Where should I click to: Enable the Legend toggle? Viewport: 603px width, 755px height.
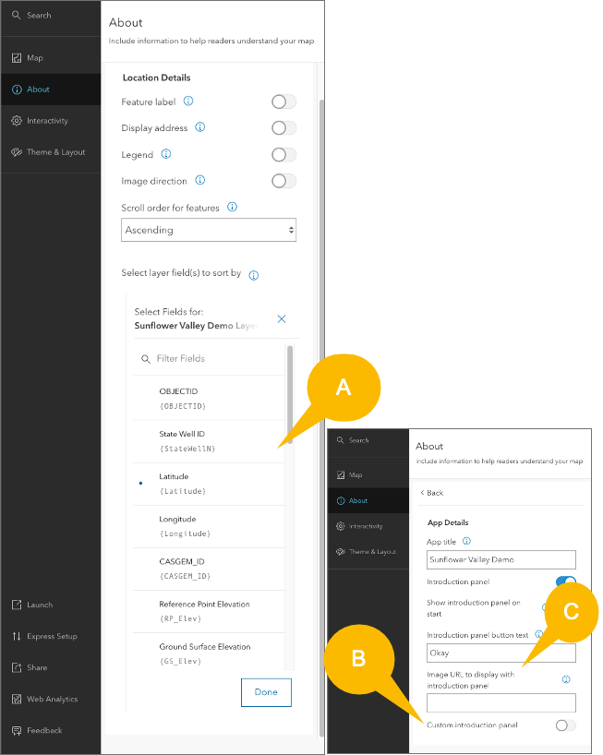click(x=283, y=154)
